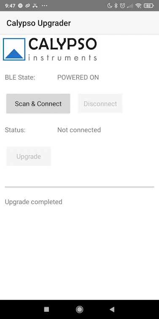
Task: Tap the recent apps square button
Action: pos(46,309)
